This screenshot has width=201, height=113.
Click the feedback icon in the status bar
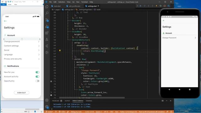coord(167,112)
